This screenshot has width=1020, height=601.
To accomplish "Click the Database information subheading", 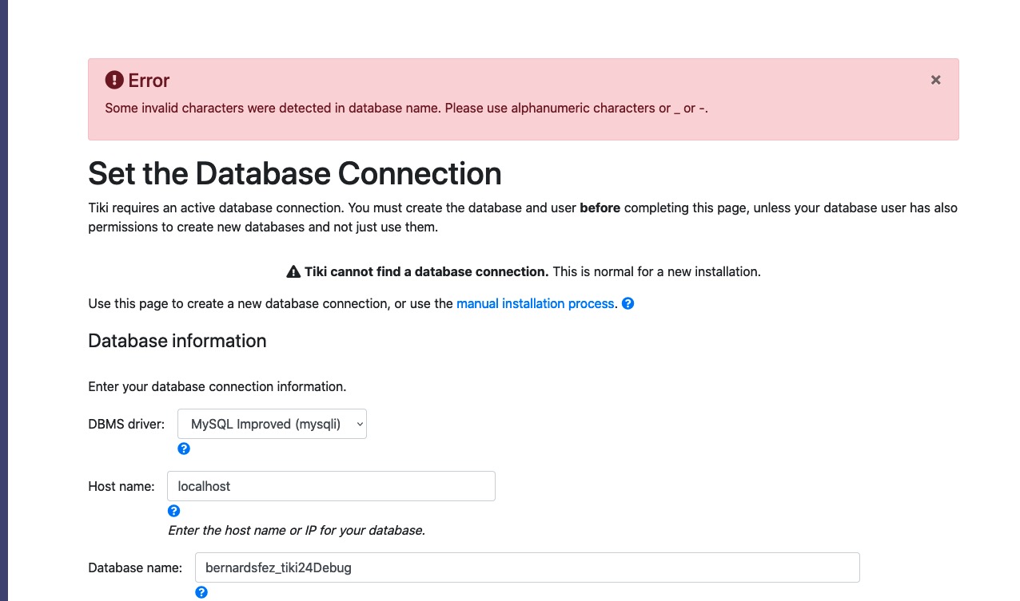I will (x=177, y=341).
